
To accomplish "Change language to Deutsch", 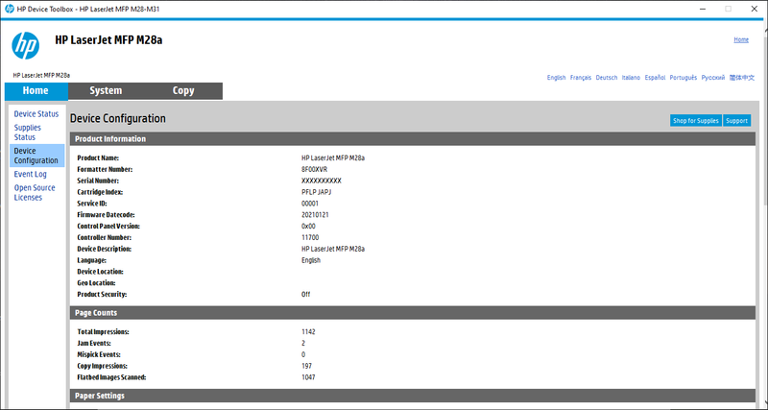I will click(607, 78).
